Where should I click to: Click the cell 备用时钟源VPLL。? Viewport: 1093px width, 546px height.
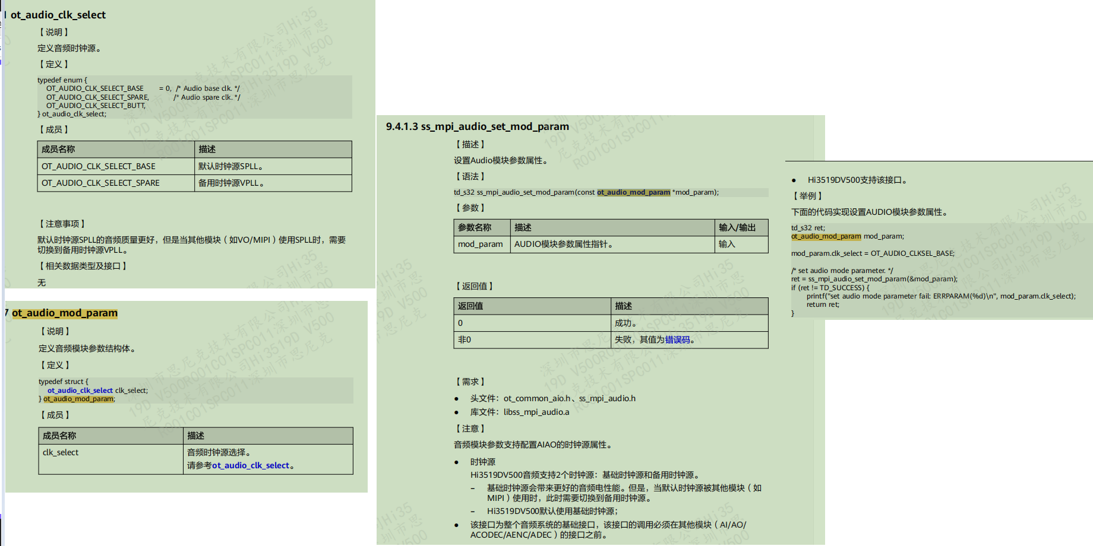pyautogui.click(x=273, y=183)
